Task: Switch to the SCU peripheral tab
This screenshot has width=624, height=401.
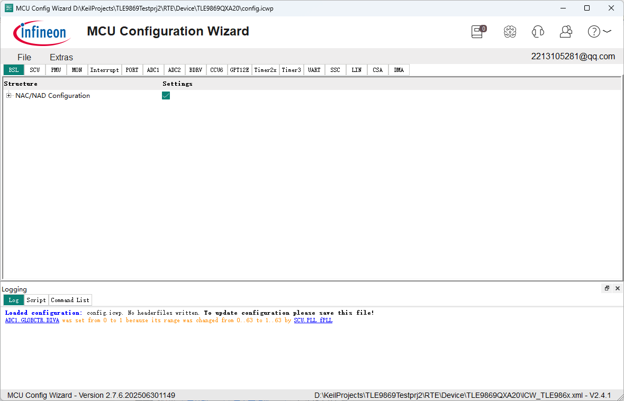Action: 35,69
